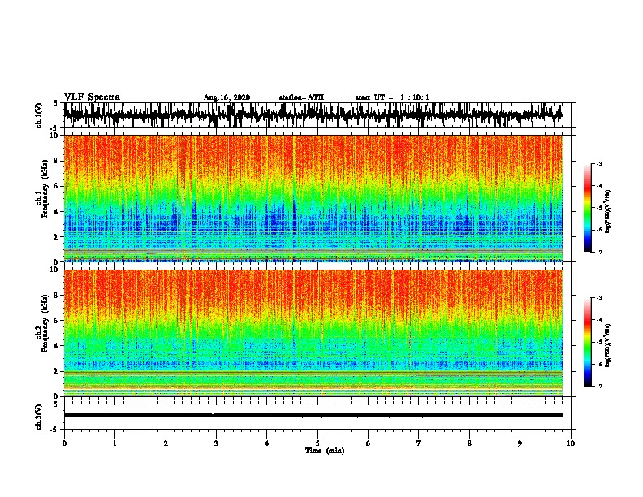Viewport: 643px width, 497px height.
Task: Click the time axis tick label "0"
Action: (64, 443)
